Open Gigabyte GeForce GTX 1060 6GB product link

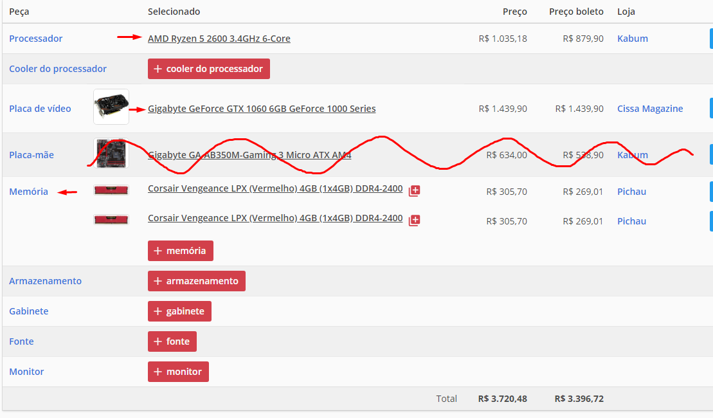pyautogui.click(x=262, y=109)
